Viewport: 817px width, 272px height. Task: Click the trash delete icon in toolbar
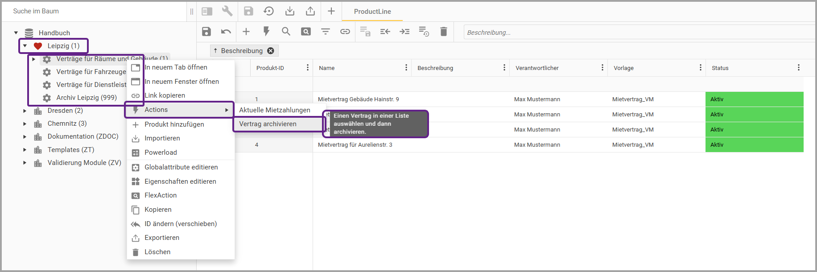[443, 32]
